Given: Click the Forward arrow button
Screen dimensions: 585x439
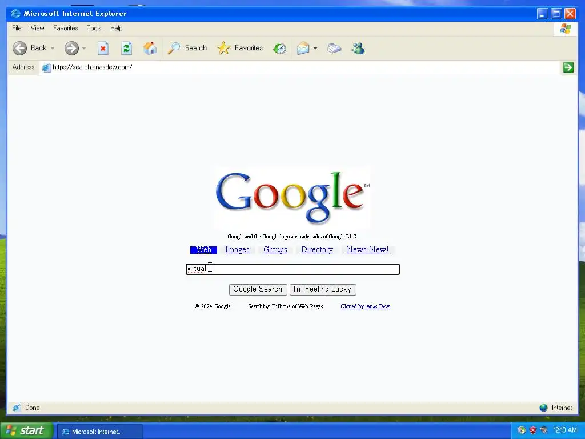Looking at the screenshot, I should [x=71, y=48].
